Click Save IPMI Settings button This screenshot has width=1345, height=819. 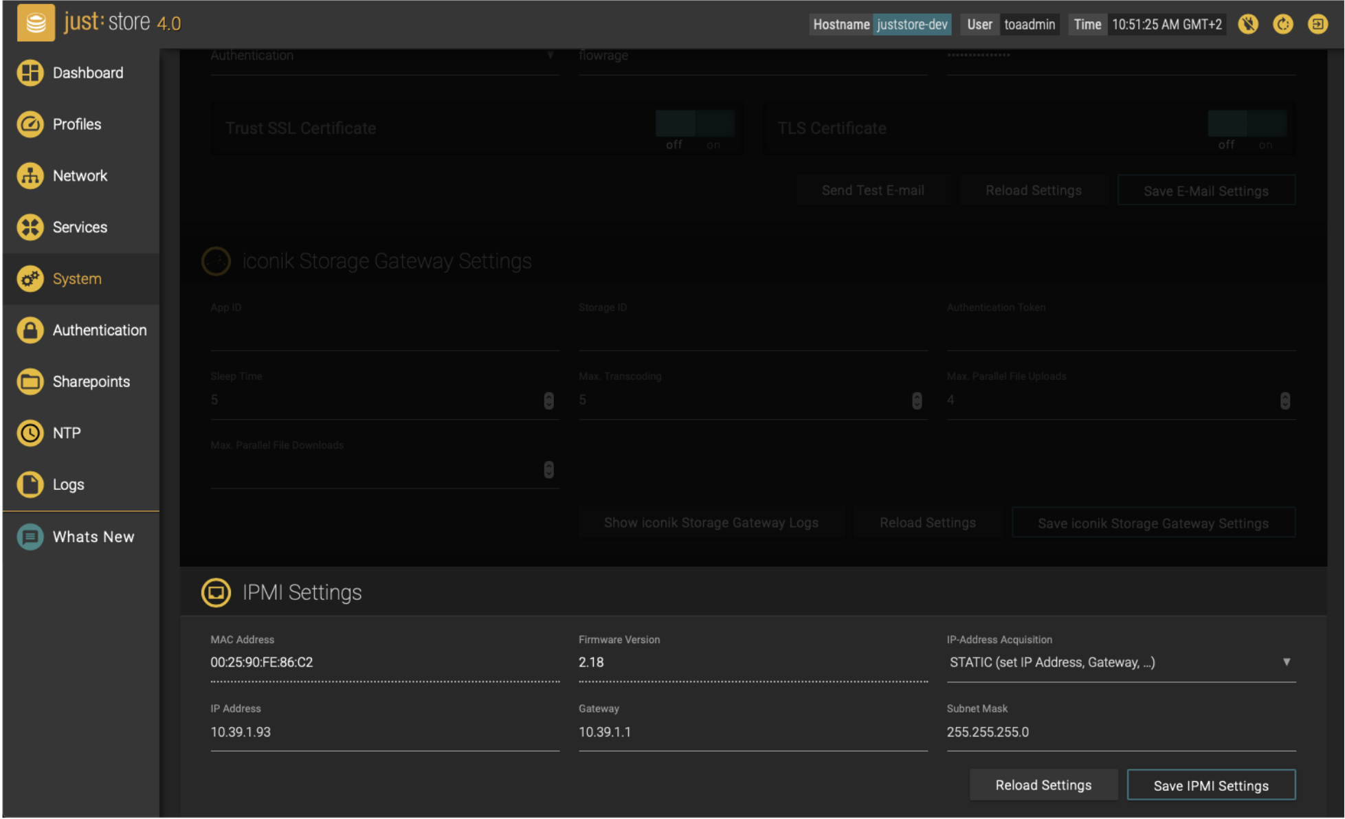point(1211,785)
